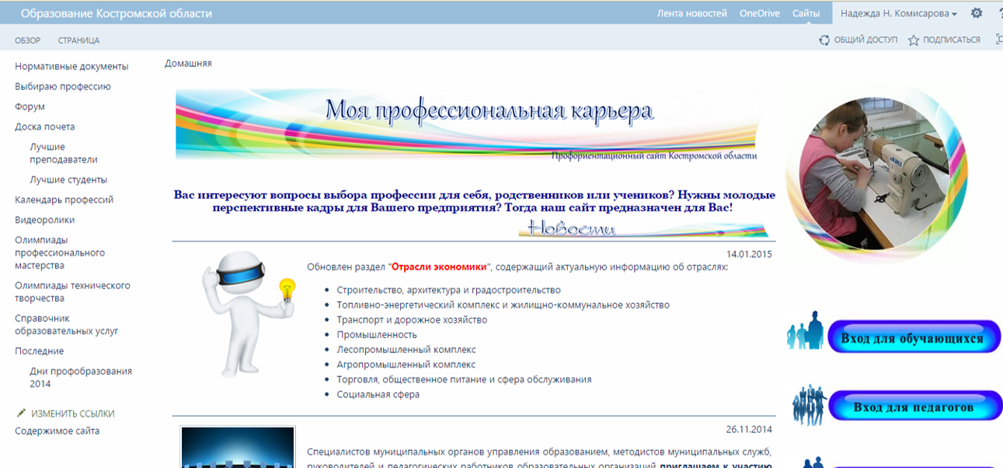Screen dimensions: 1003x468
Task: Open Содержимое сайта link
Action: point(57,431)
